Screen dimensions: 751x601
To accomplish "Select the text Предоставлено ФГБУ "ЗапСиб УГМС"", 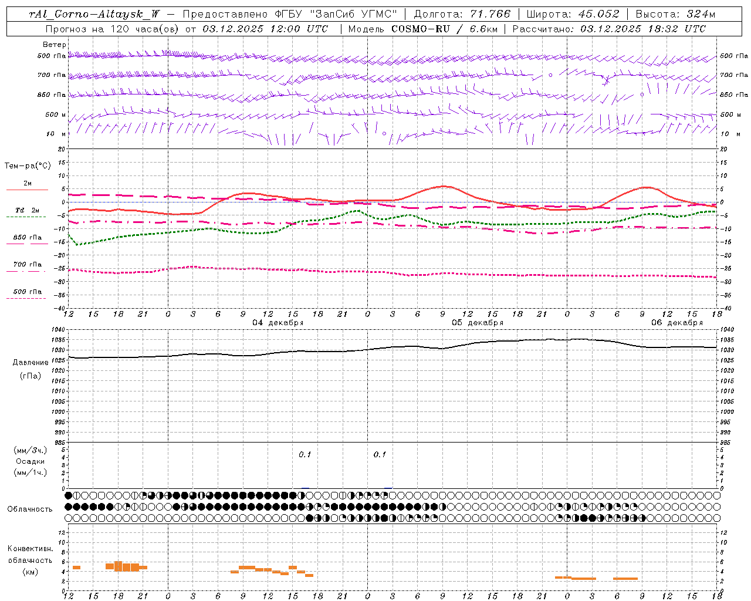I will [290, 14].
